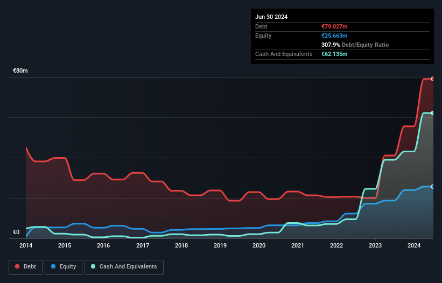Click the 2017 x-axis label
442x283 pixels.
pyautogui.click(x=143, y=245)
